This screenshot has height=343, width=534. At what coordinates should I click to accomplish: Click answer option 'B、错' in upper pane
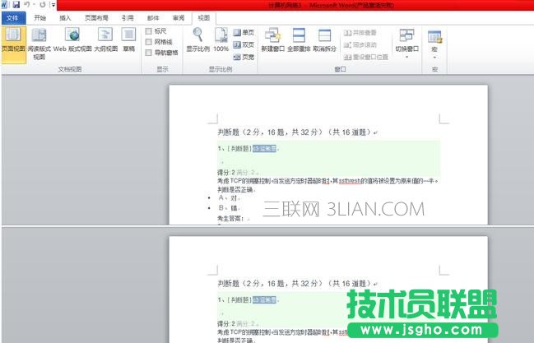(229, 208)
